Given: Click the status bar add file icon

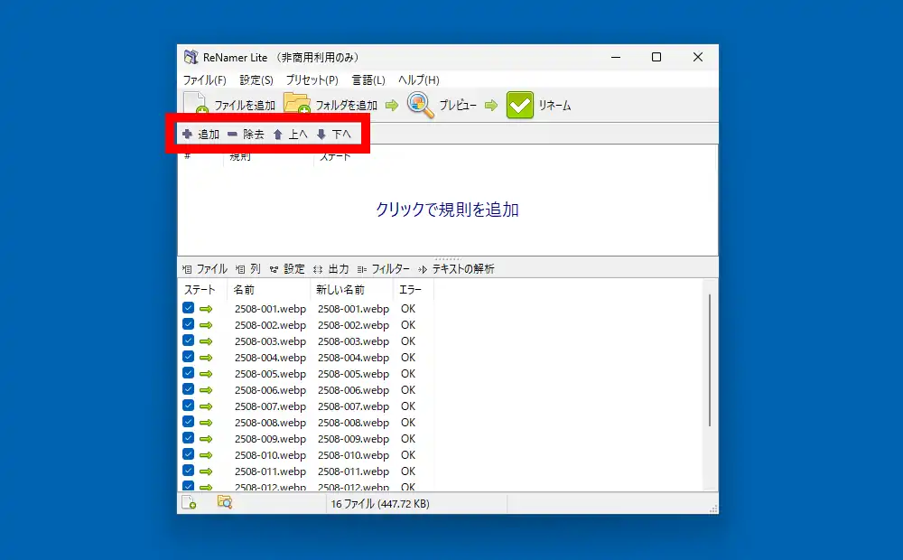Looking at the screenshot, I should 189,502.
